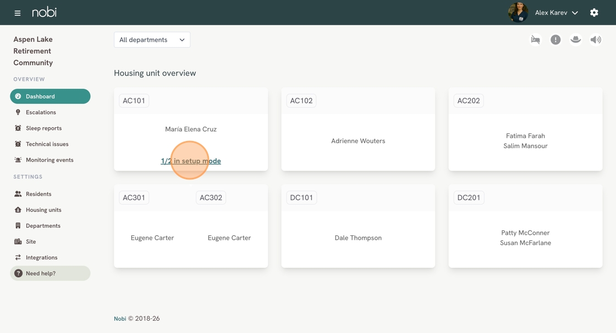Toggle the exclamation alert filter icon

click(555, 39)
